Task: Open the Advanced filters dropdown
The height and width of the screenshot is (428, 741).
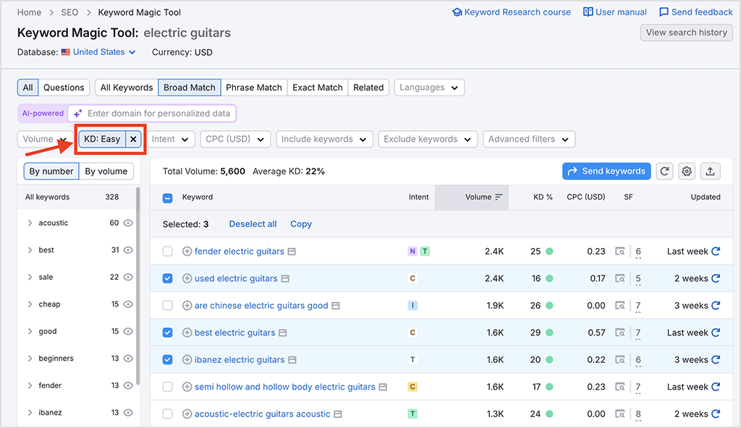Action: (x=529, y=139)
